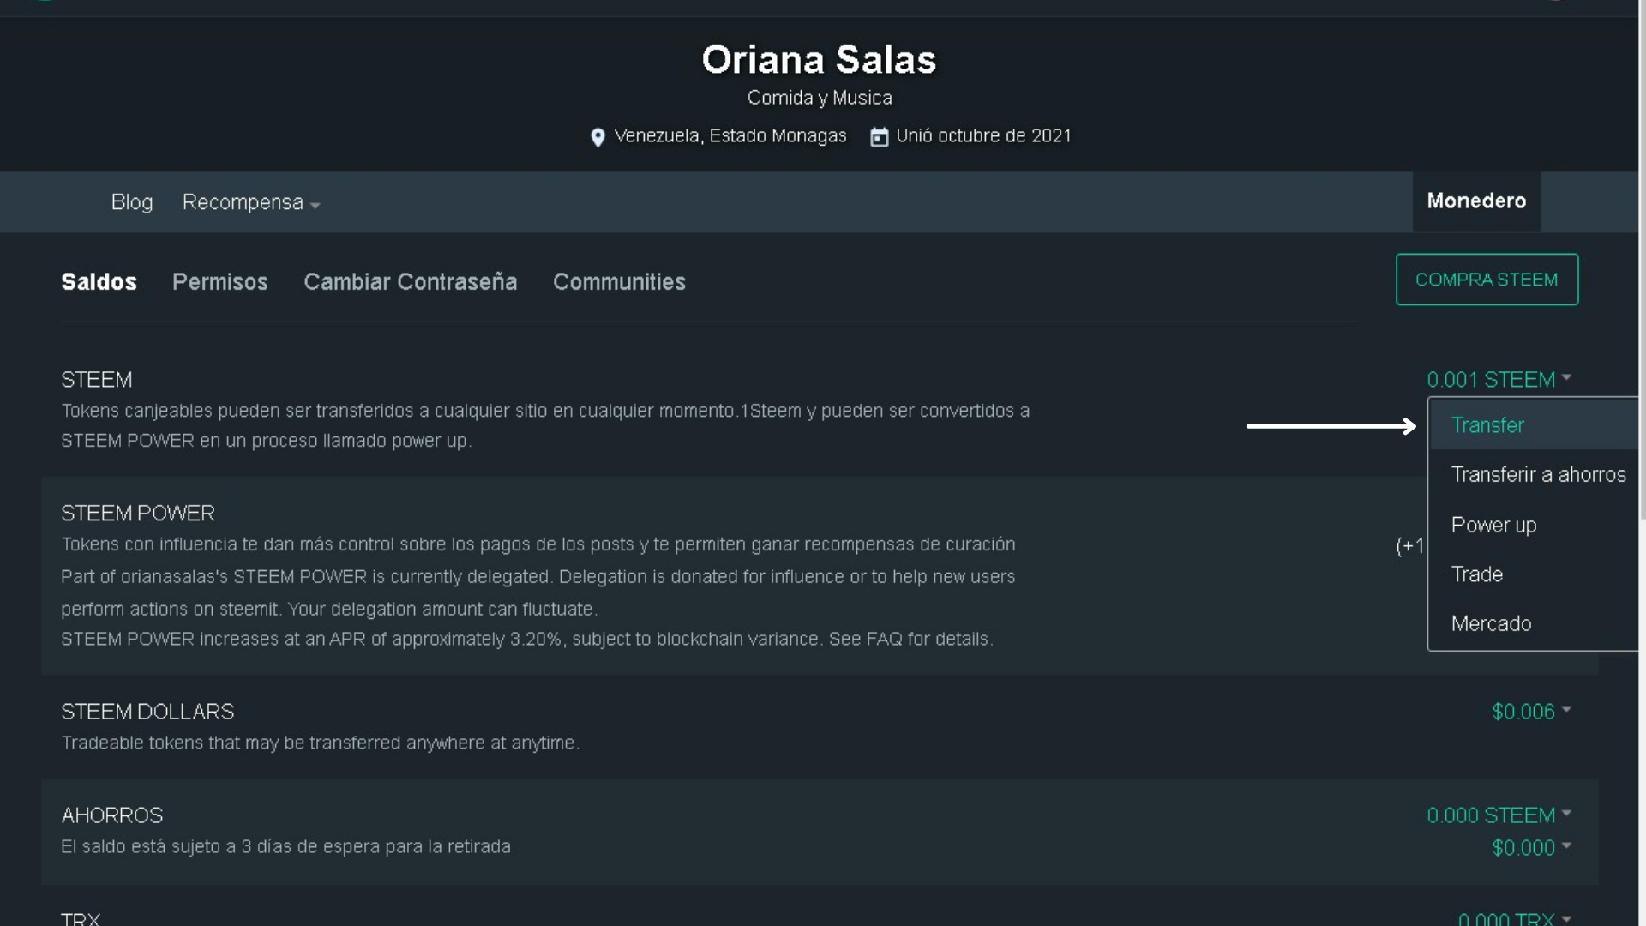Click the location pin icon
The image size is (1646, 926).
coord(598,137)
